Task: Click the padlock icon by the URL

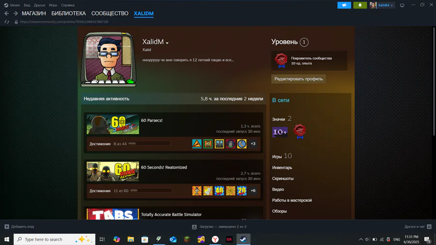Action: (16, 22)
